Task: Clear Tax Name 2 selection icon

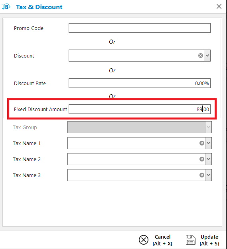Action: (201, 159)
